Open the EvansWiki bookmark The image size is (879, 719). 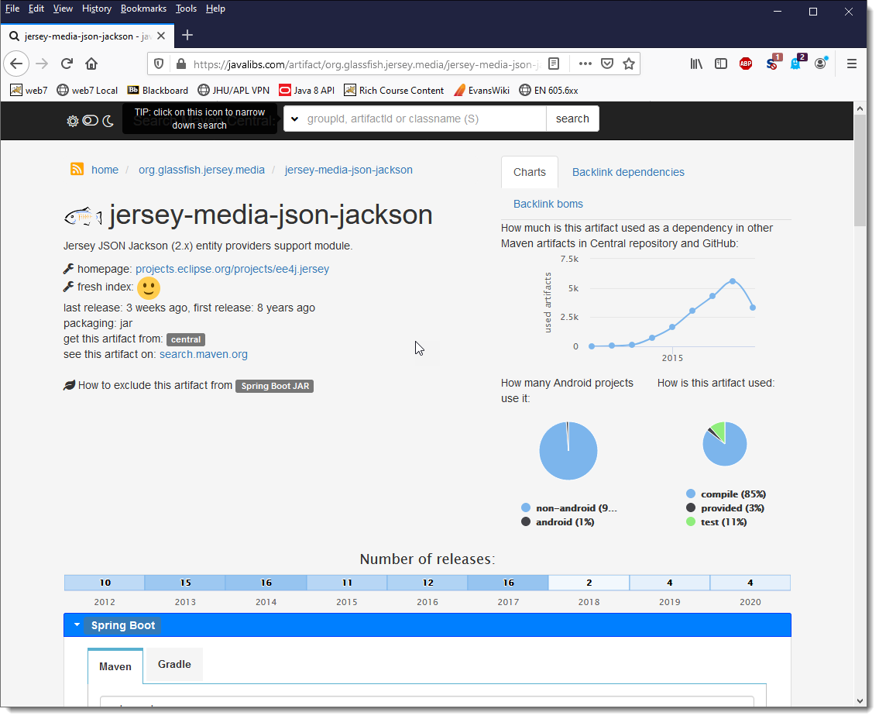coord(482,91)
